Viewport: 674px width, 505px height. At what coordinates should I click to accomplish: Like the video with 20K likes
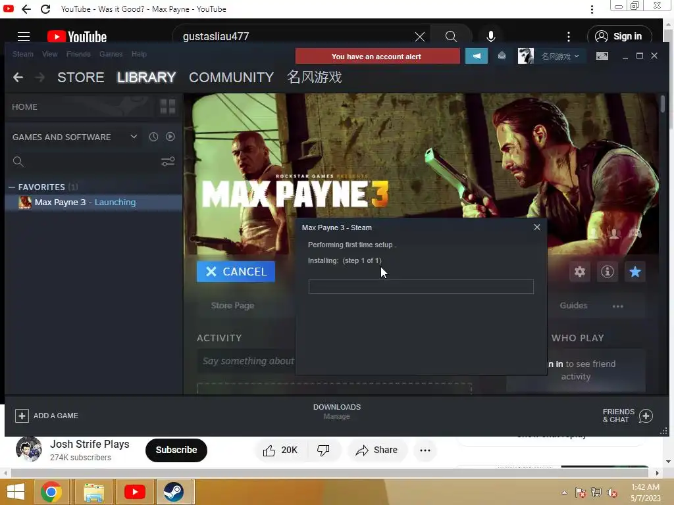point(281,450)
